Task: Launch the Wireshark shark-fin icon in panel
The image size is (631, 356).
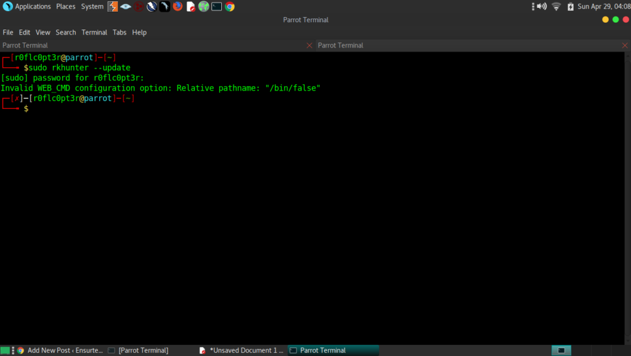Action: (x=165, y=7)
